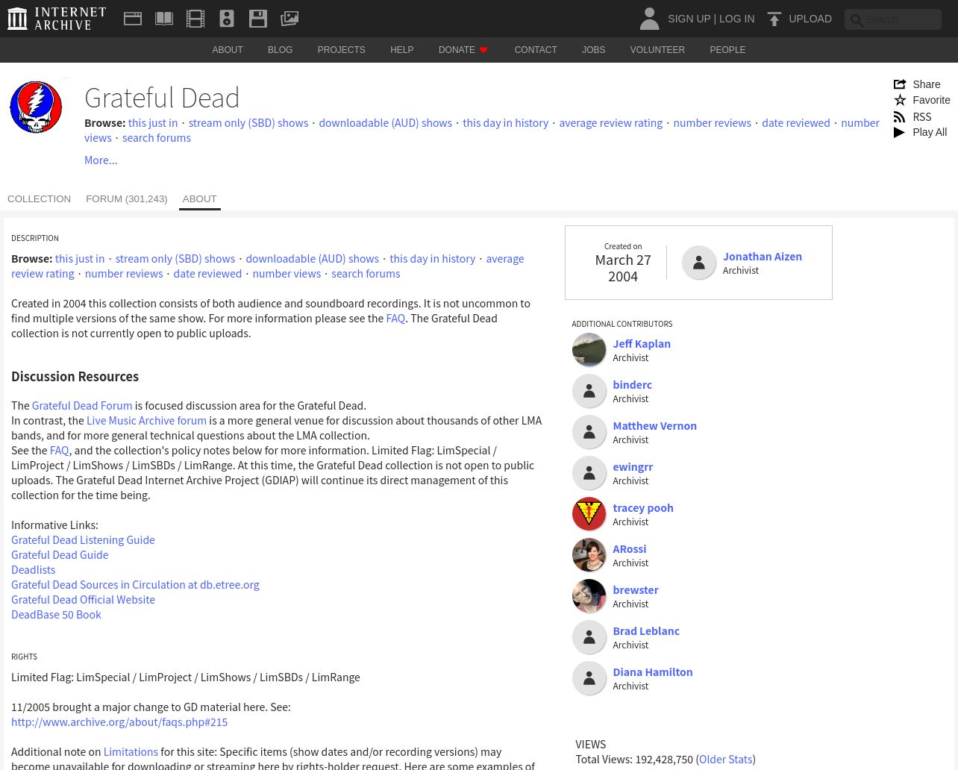Image resolution: width=958 pixels, height=770 pixels.
Task: Click the RSS feed icon
Action: click(x=900, y=116)
